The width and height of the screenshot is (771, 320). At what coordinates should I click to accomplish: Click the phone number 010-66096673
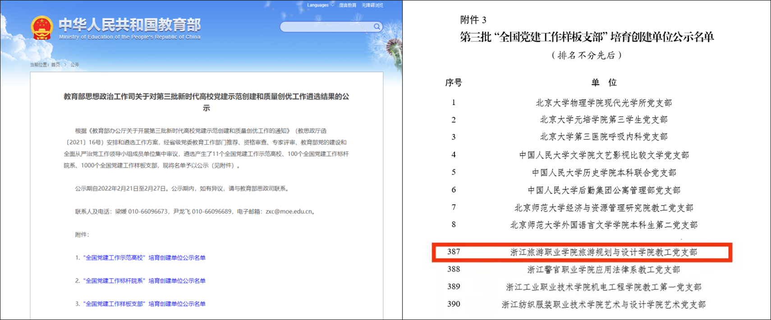click(148, 211)
